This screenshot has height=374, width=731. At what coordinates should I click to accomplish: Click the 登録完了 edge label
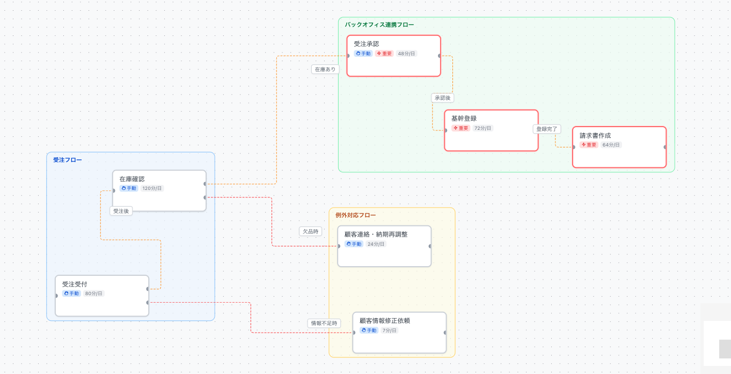click(547, 129)
